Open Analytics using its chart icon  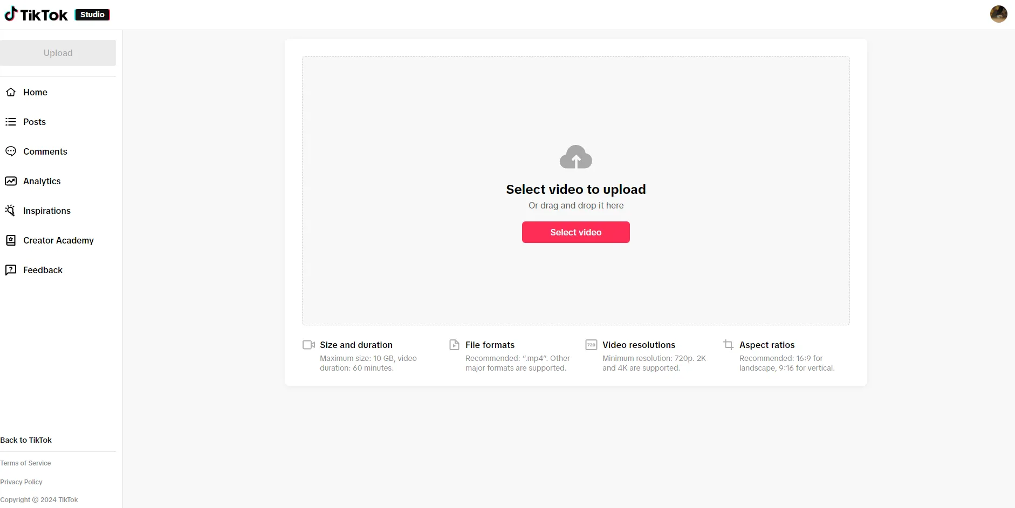[x=11, y=181]
